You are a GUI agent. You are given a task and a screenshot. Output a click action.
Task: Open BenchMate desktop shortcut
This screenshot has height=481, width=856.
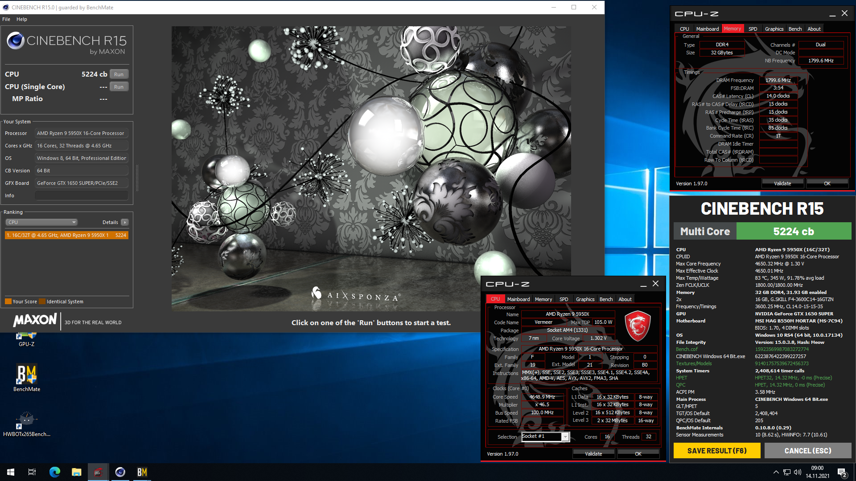point(26,378)
